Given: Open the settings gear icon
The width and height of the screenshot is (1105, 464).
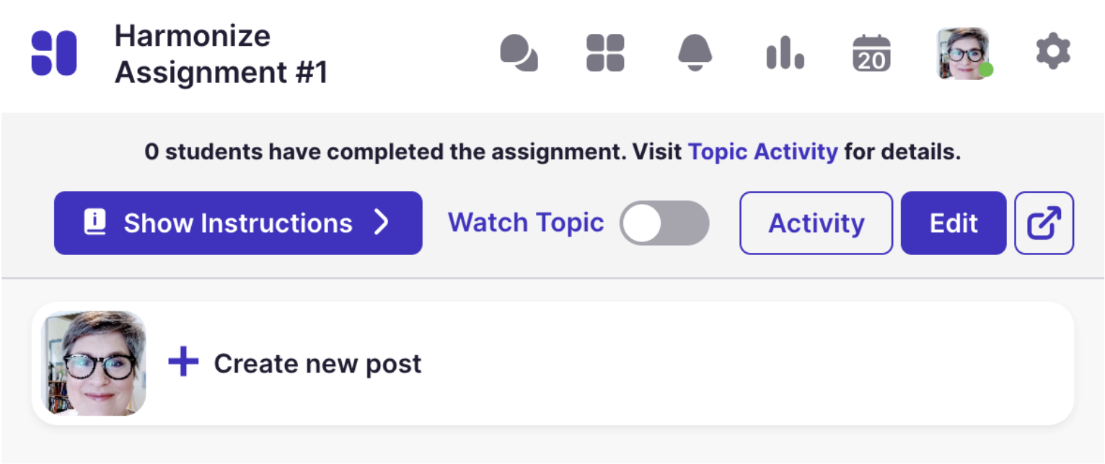Looking at the screenshot, I should 1053,53.
